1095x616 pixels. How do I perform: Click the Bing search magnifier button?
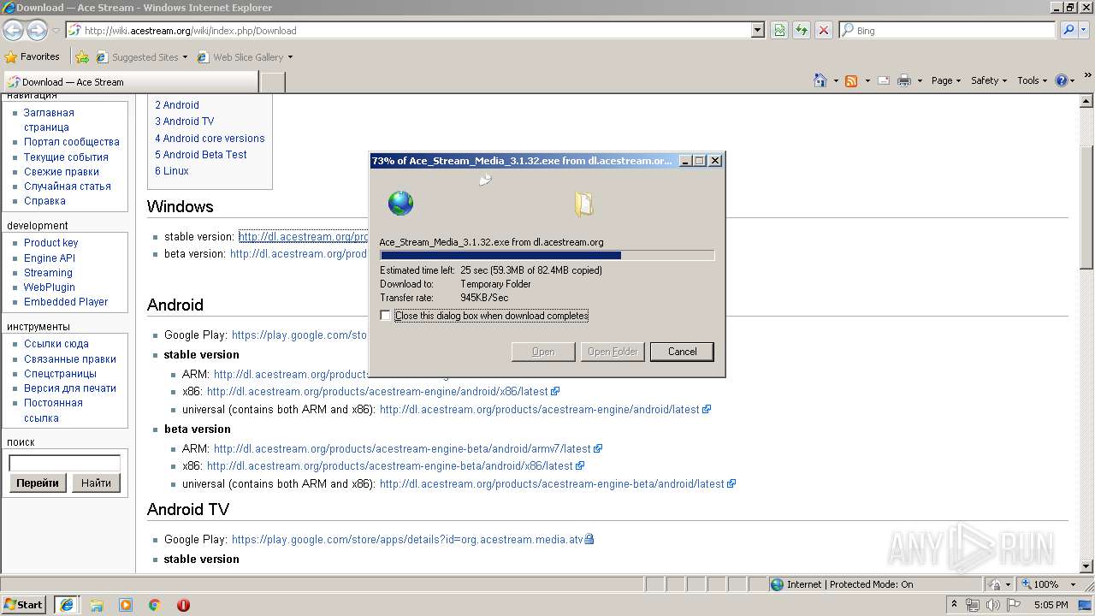coord(1068,30)
